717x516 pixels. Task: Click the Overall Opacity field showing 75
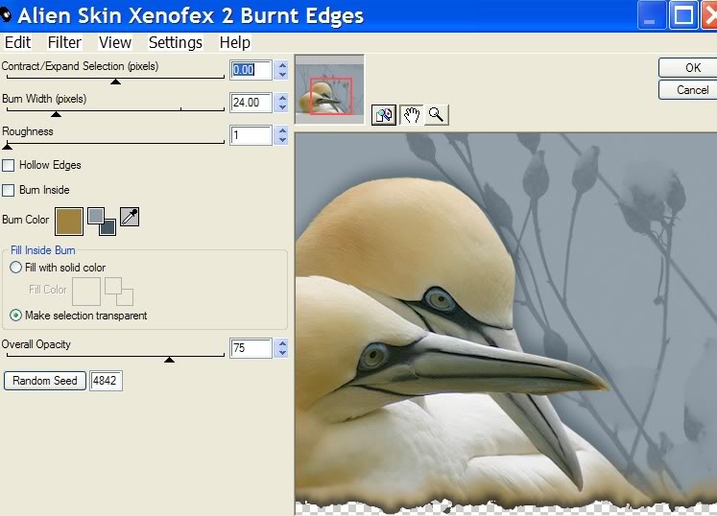click(x=251, y=348)
